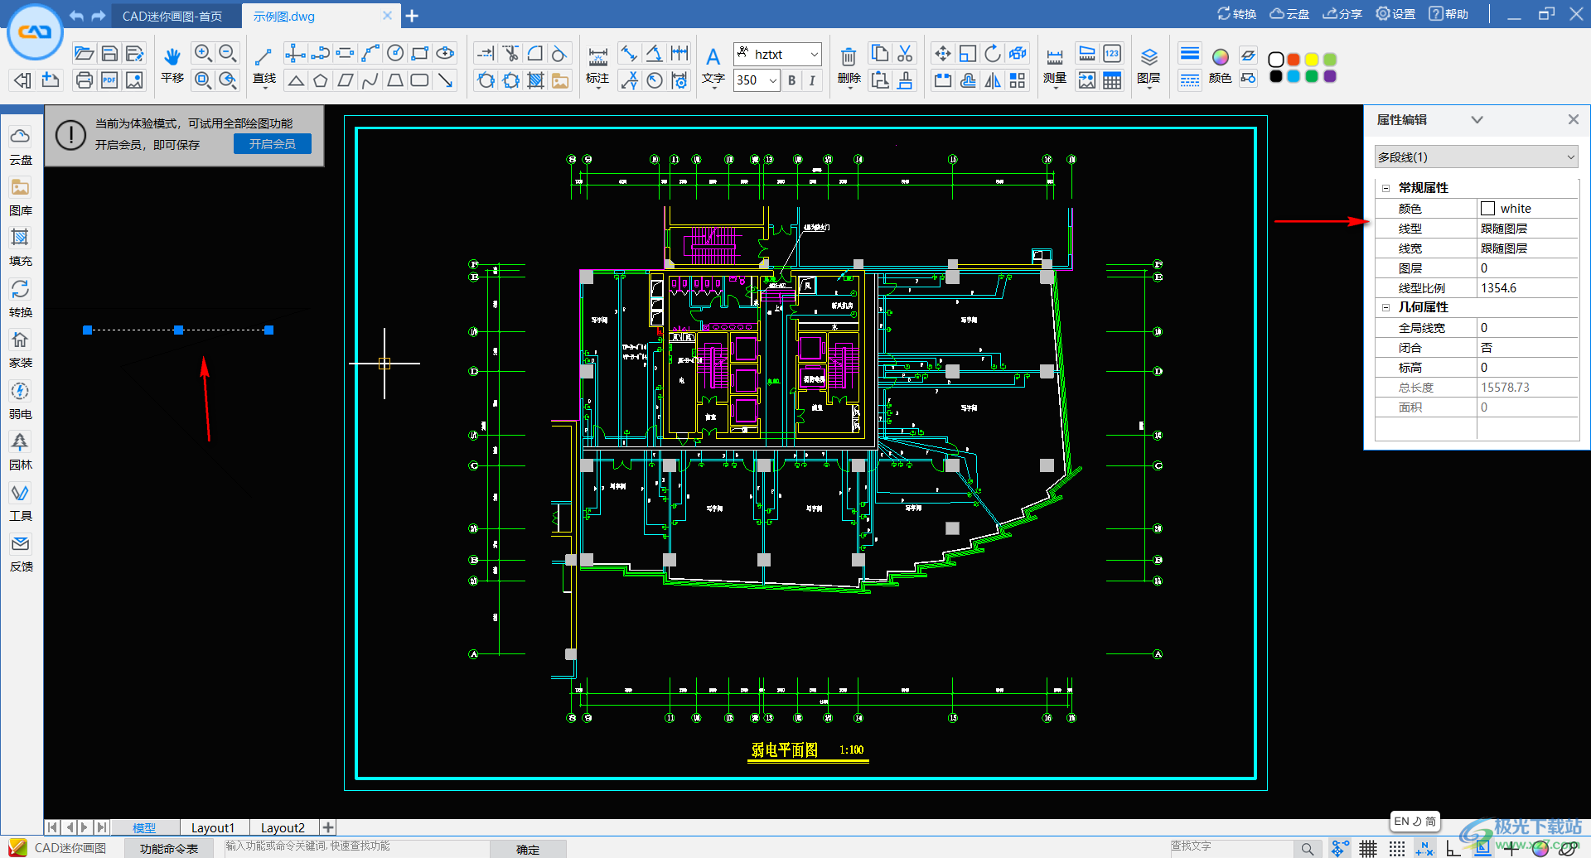1591x858 pixels.
Task: Collapse the 几何属性 section
Action: click(1385, 307)
